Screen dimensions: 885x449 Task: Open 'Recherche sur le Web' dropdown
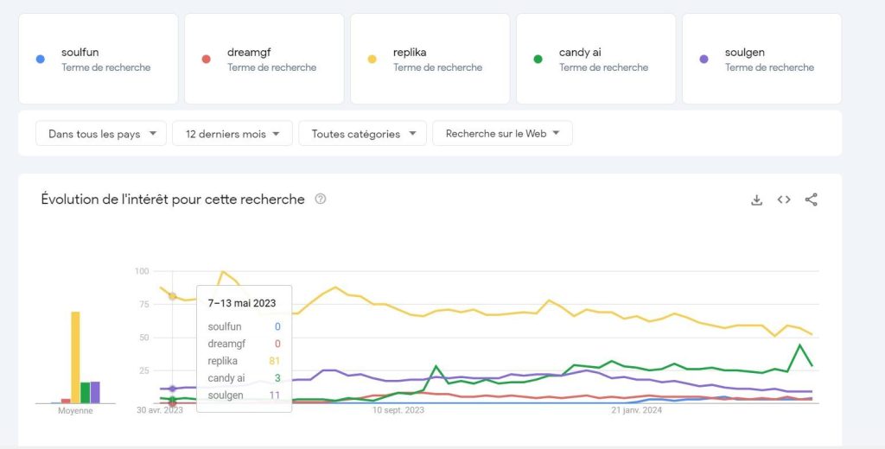[x=502, y=134]
